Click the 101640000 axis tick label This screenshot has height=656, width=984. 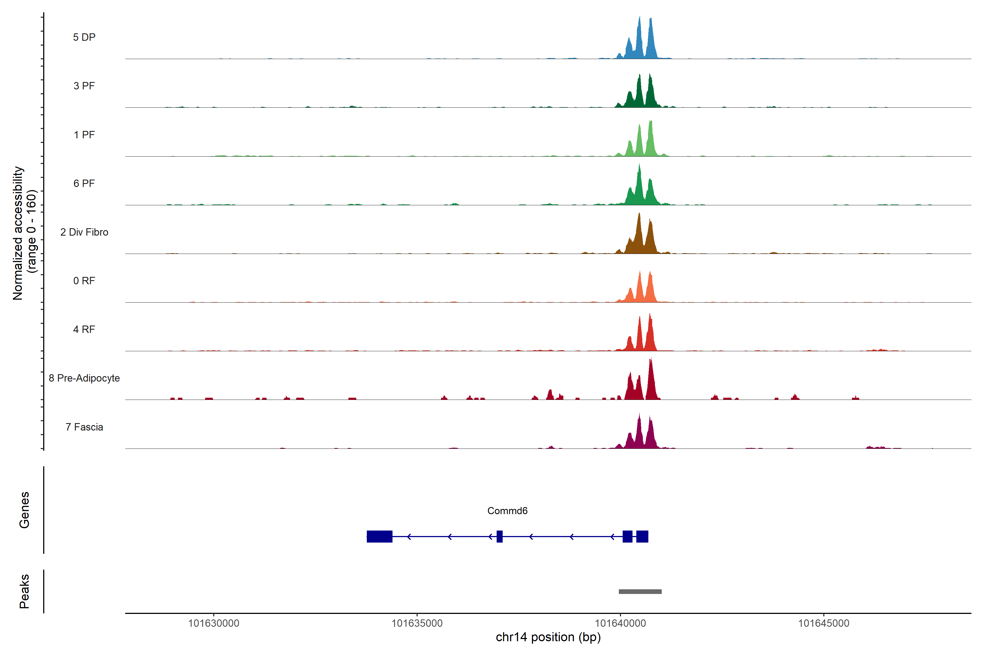click(x=620, y=623)
